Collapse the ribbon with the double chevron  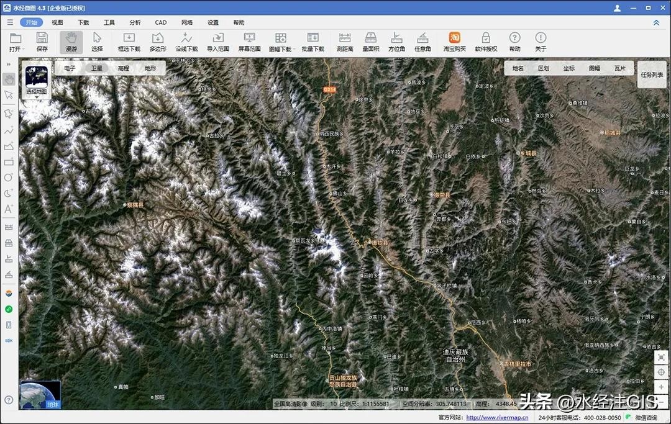pos(656,22)
